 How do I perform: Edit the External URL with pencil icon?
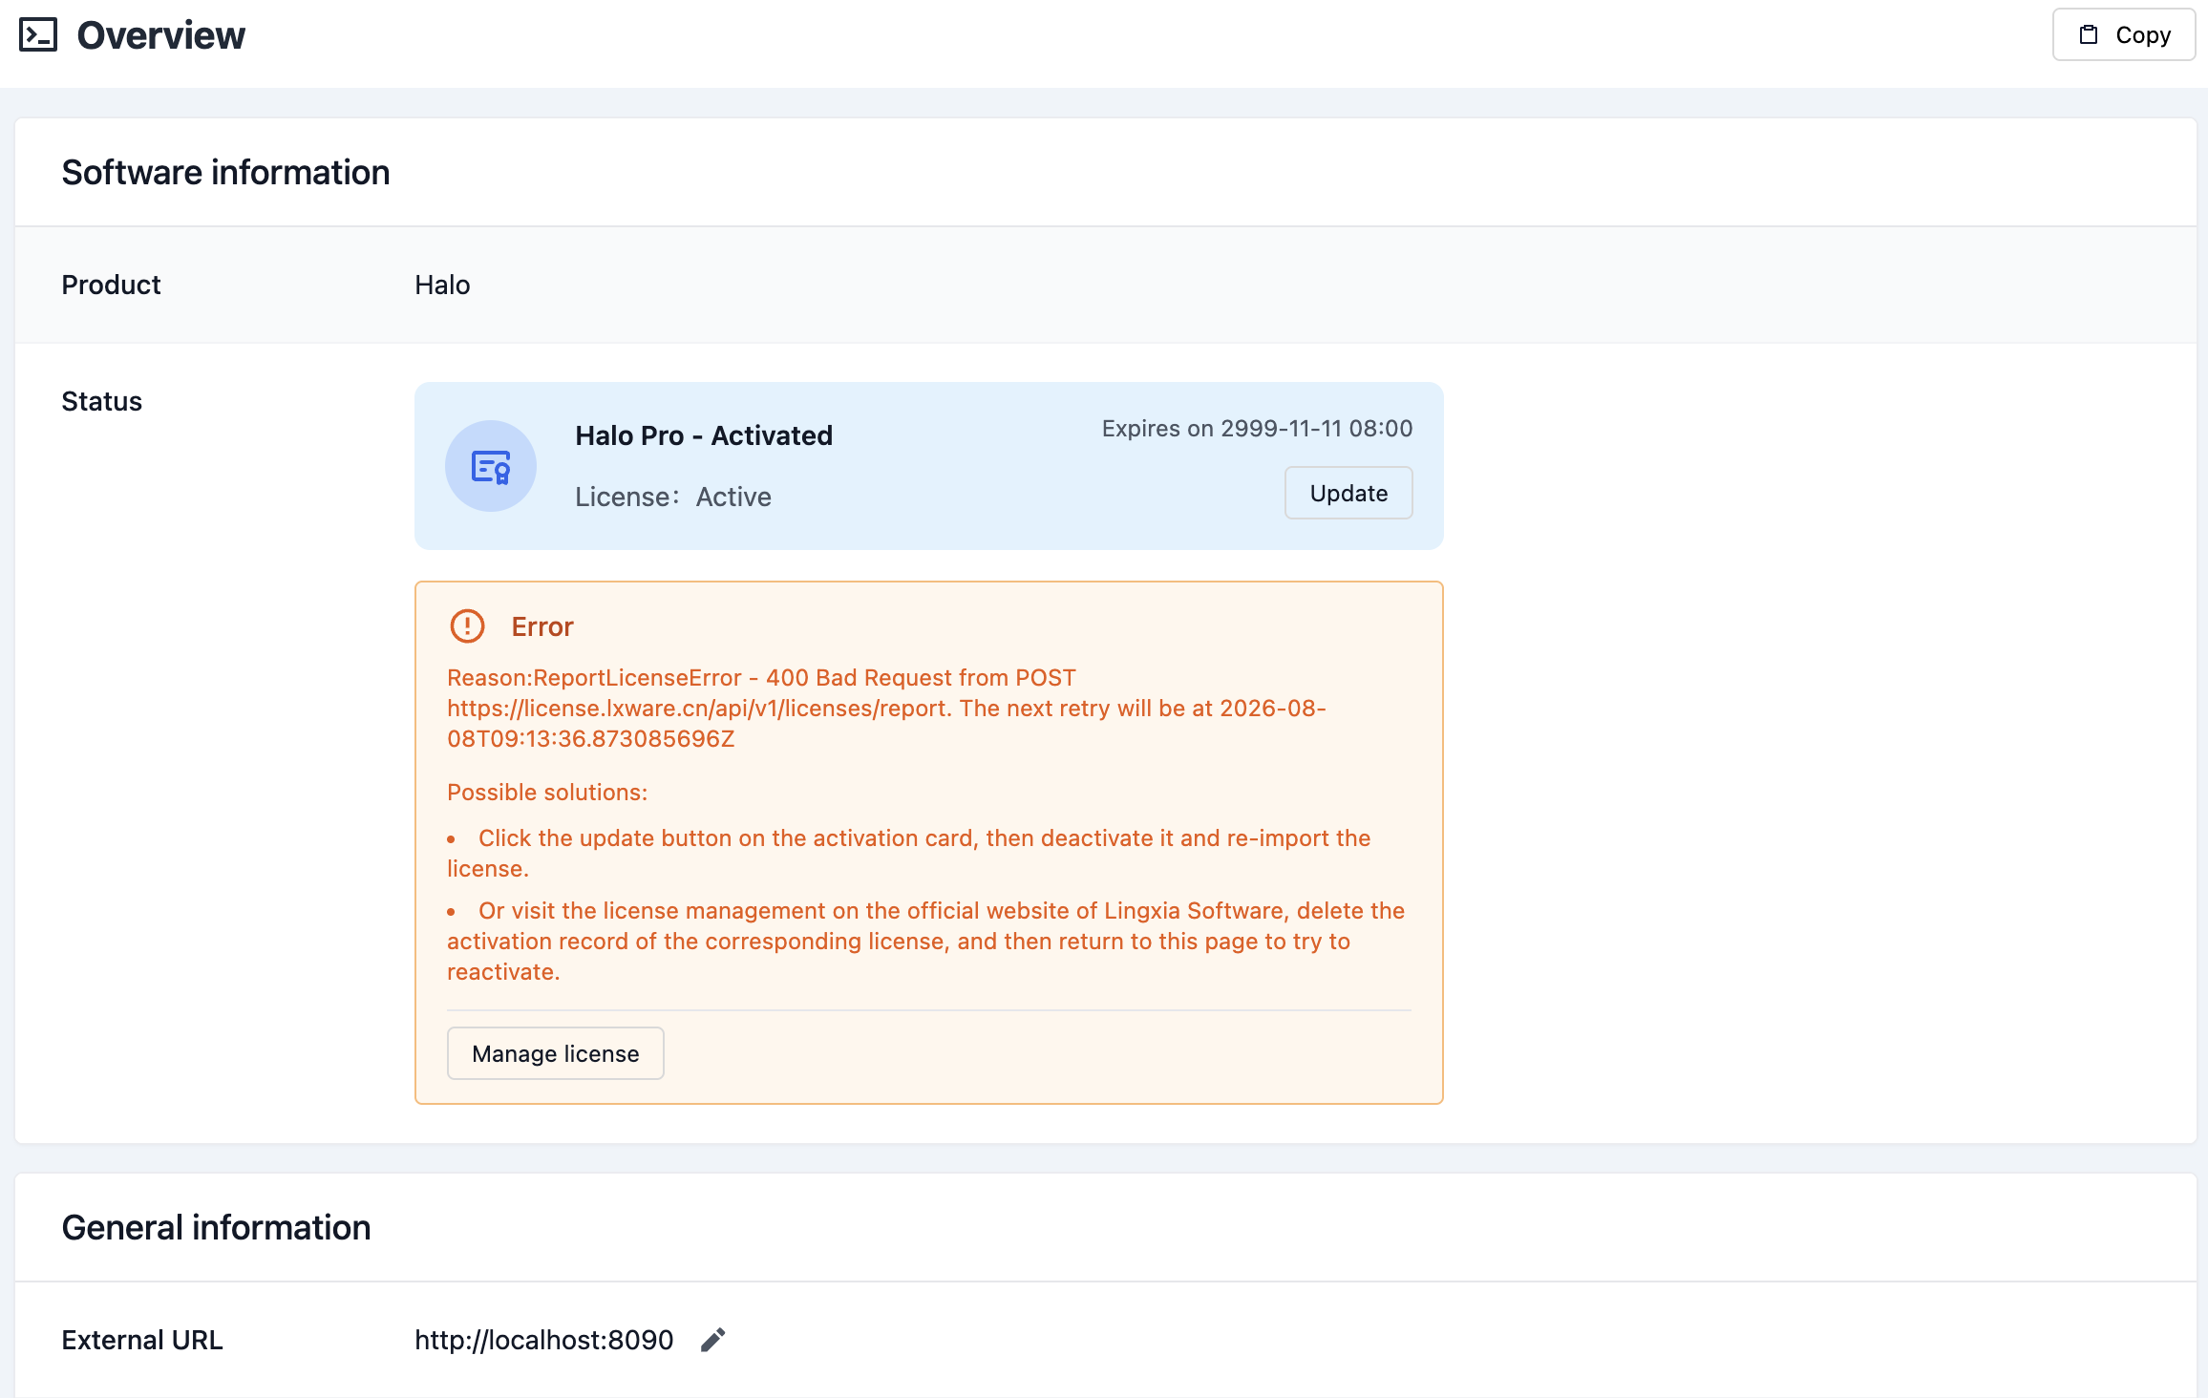(x=713, y=1340)
